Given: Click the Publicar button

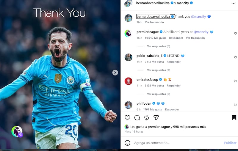Looking at the screenshot, I should point(230,143).
